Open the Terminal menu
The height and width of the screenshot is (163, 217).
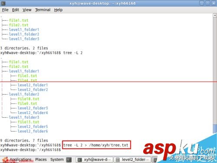[x=43, y=10]
